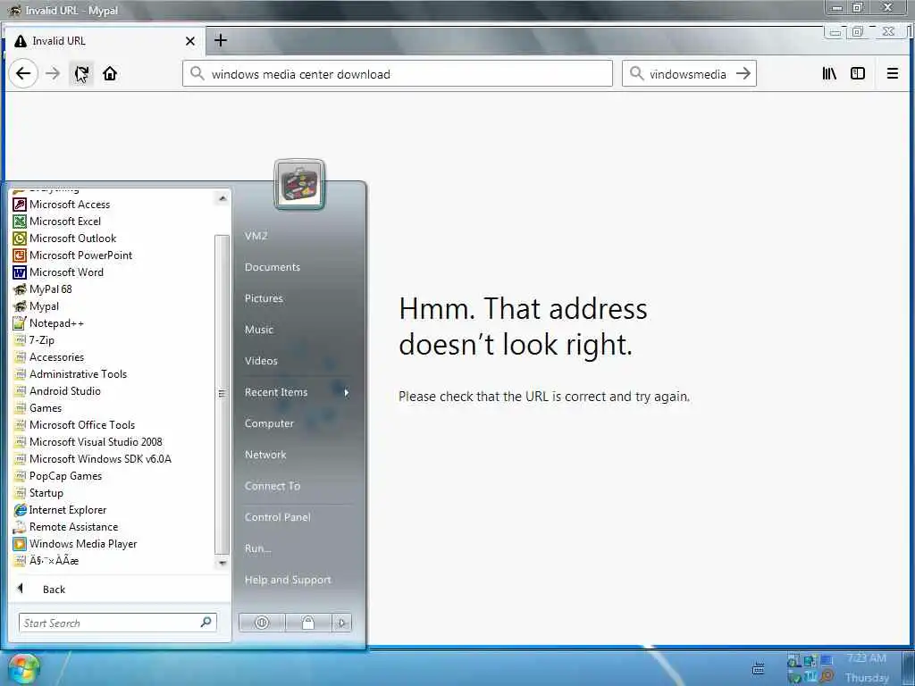
Task: Click the Windows Start orb
Action: tap(23, 668)
